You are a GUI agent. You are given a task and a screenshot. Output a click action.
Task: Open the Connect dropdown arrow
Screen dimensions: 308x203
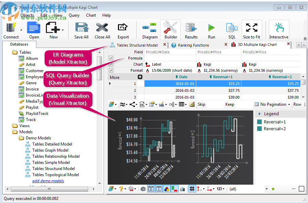click(x=21, y=30)
